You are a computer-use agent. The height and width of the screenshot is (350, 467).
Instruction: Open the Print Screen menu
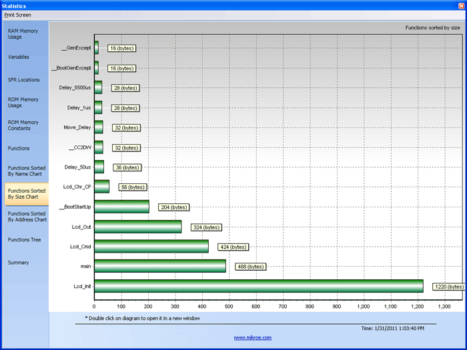click(x=17, y=15)
